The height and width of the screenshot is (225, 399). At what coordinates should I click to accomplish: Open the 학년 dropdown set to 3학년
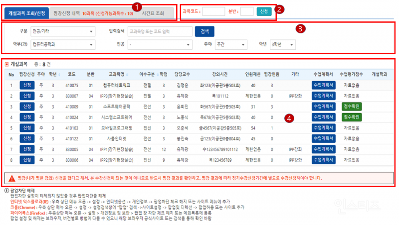point(283,44)
